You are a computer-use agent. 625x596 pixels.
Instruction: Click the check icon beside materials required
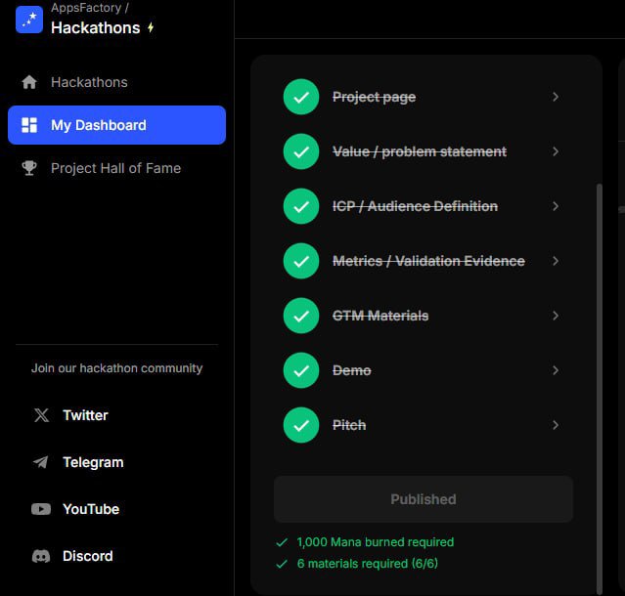coord(282,564)
